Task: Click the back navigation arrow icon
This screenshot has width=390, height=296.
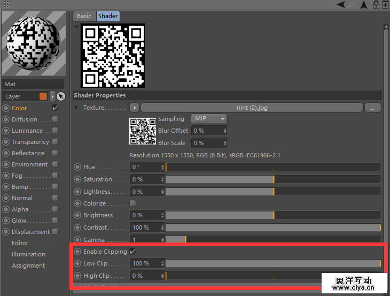Action: [342, 5]
